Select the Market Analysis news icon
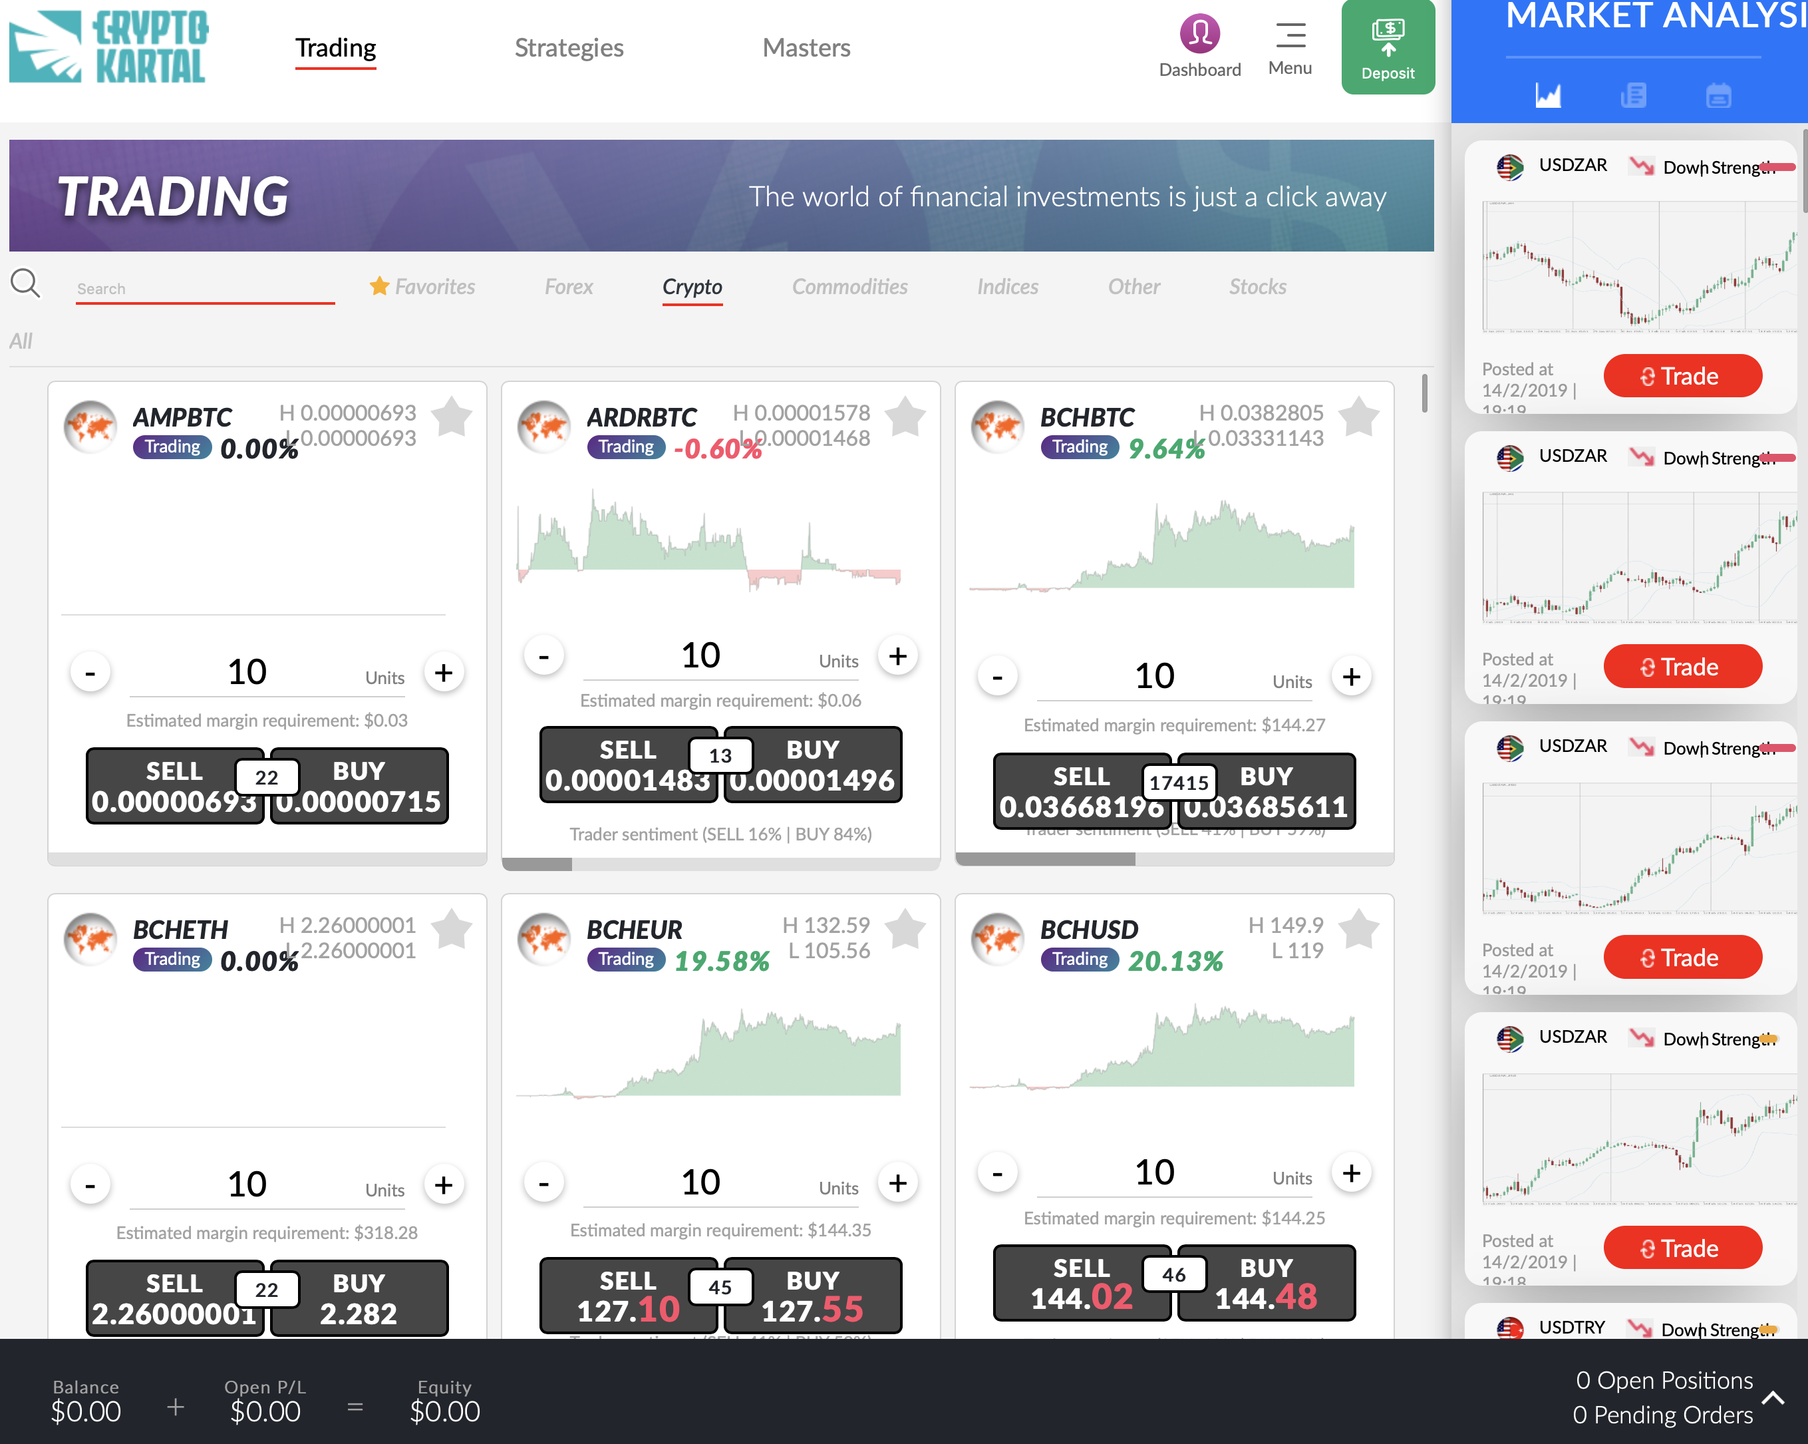This screenshot has height=1444, width=1808. tap(1633, 94)
